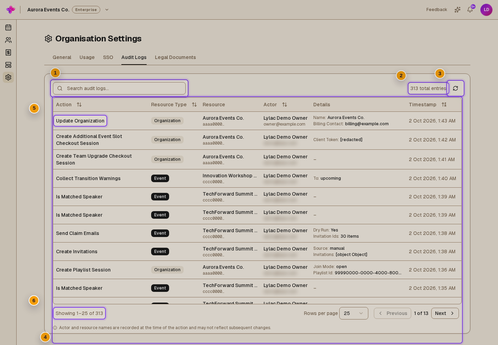Click the owner@example.com actor email

click(284, 124)
